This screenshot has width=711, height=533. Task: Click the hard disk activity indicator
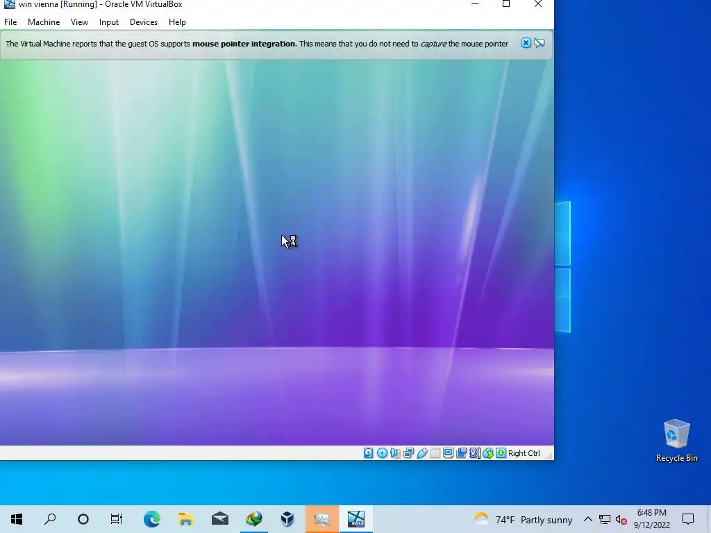(369, 452)
